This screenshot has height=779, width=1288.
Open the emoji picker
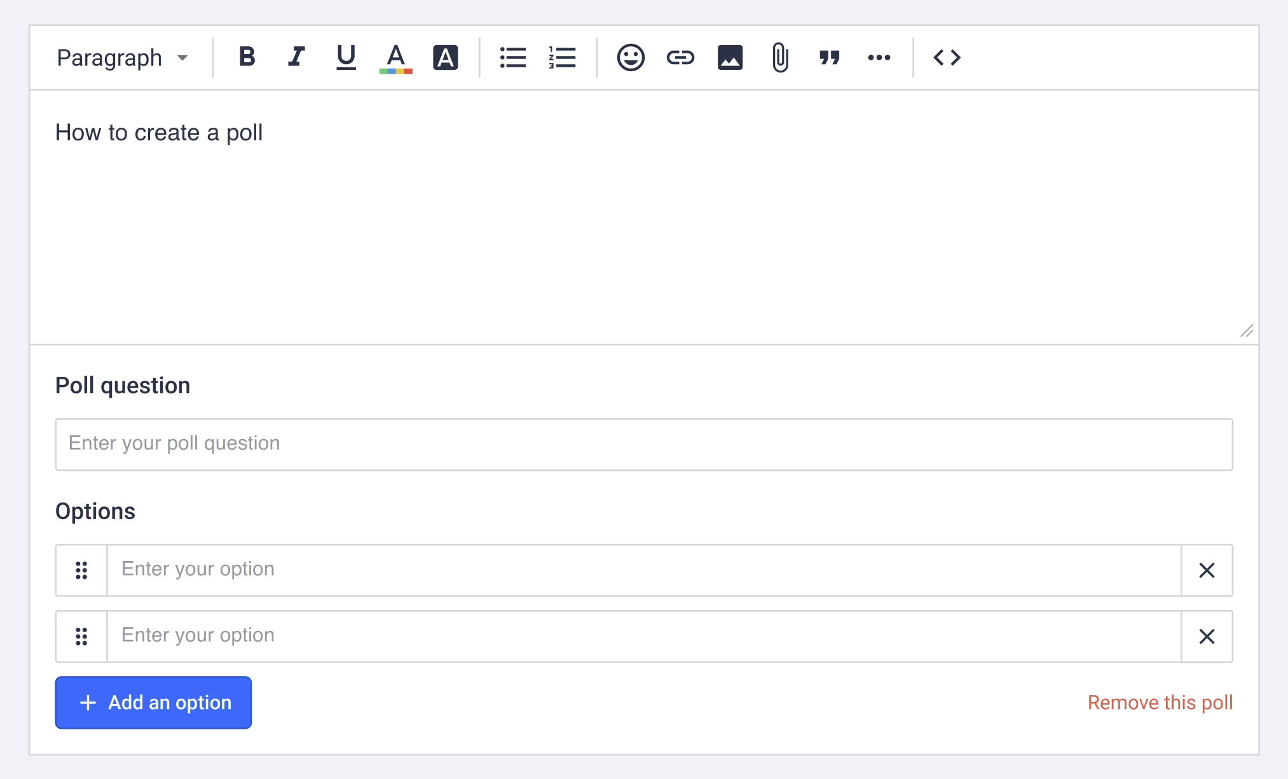click(631, 57)
